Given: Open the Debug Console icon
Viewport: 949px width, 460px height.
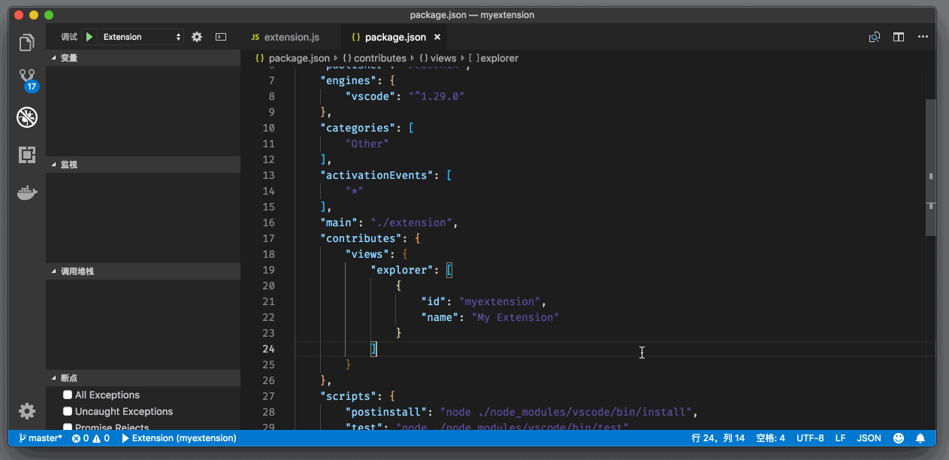Looking at the screenshot, I should click(221, 37).
